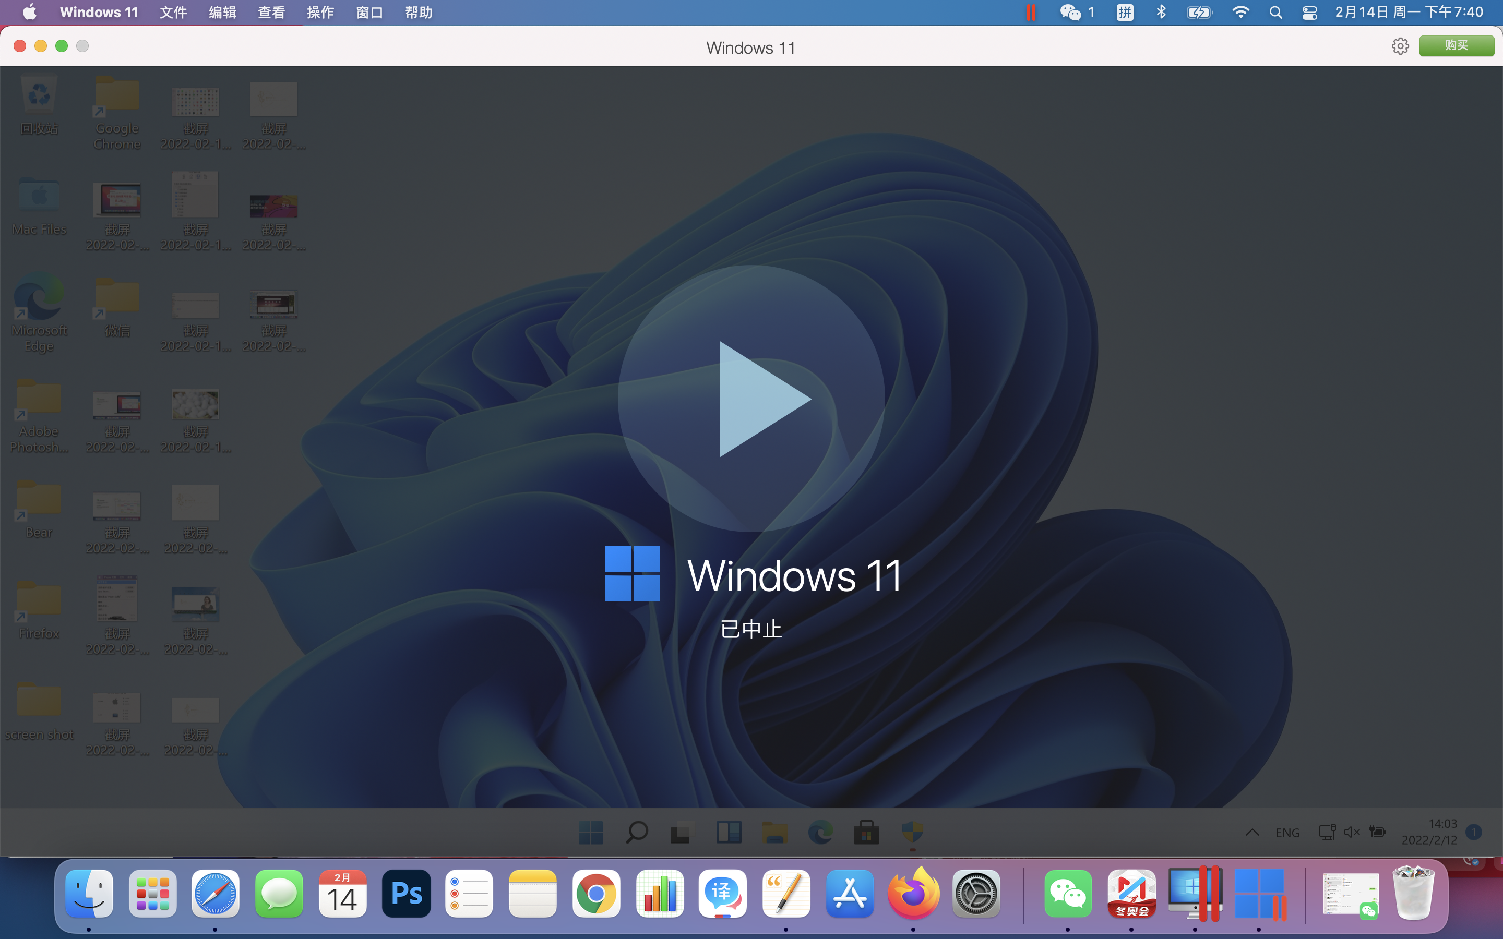Screen dimensions: 1503x939
Task: Open Microsoft Edge in Windows taskbar
Action: pyautogui.click(x=820, y=832)
